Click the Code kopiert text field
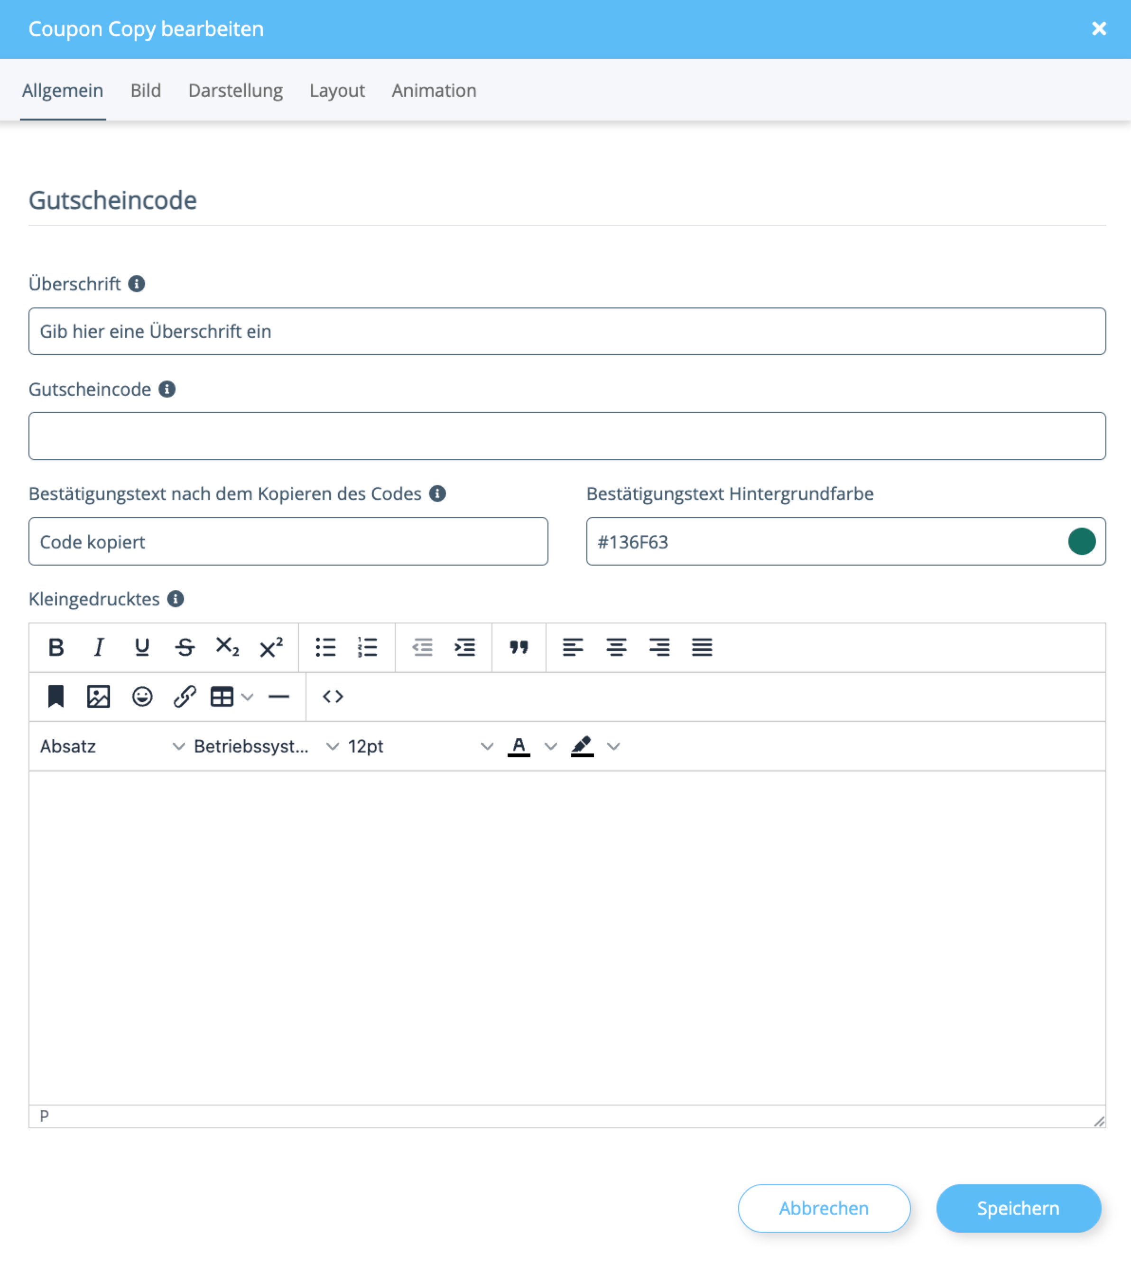This screenshot has width=1131, height=1264. pos(288,541)
